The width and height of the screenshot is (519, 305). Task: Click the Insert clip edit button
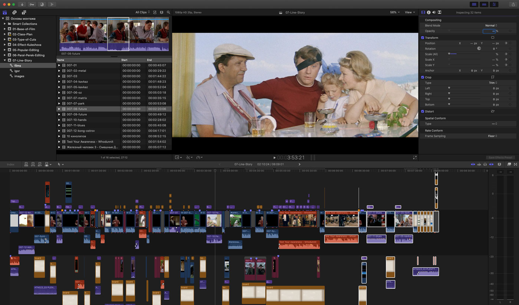tap(33, 164)
